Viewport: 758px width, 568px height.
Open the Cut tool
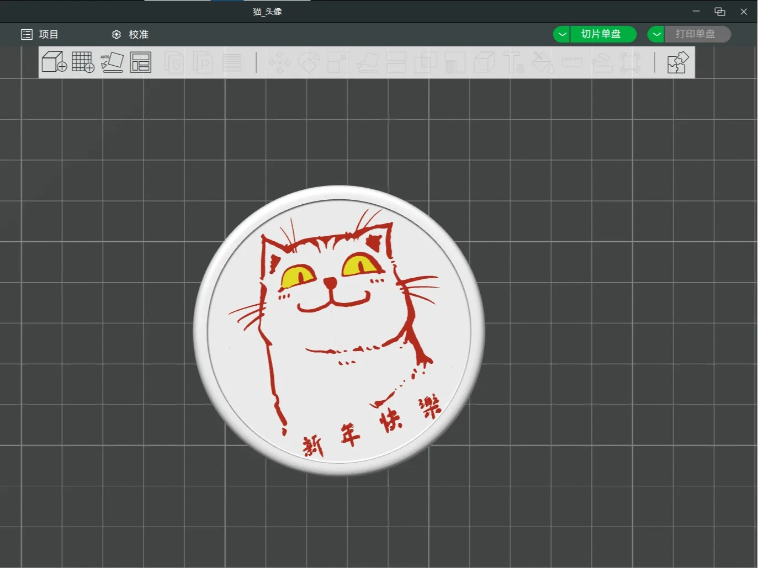click(x=397, y=62)
